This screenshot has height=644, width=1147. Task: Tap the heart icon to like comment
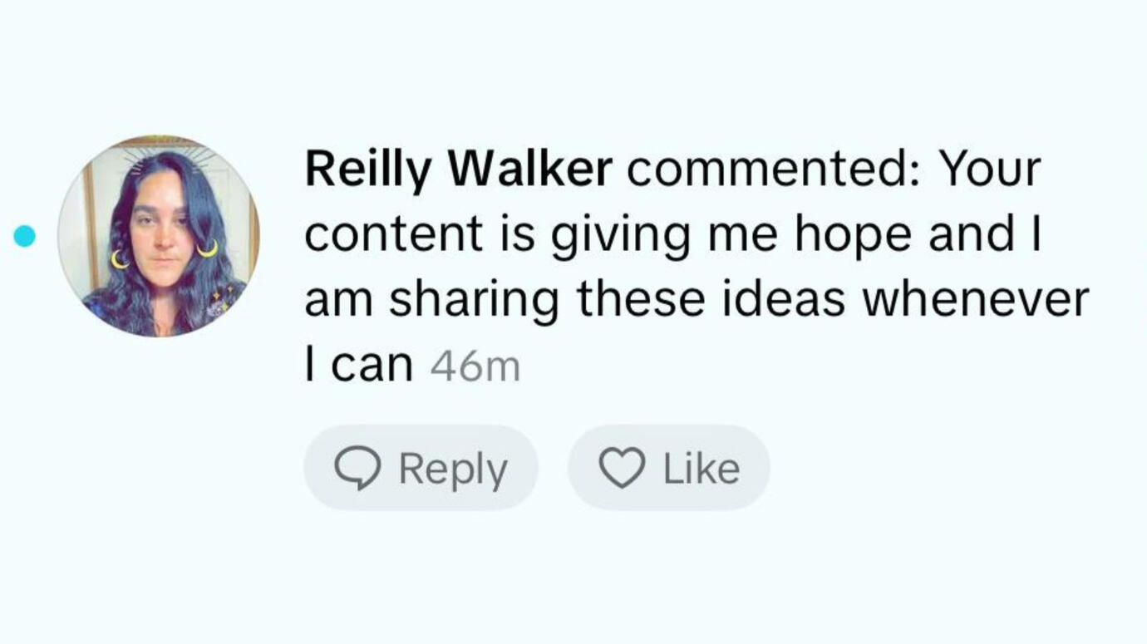click(x=622, y=468)
